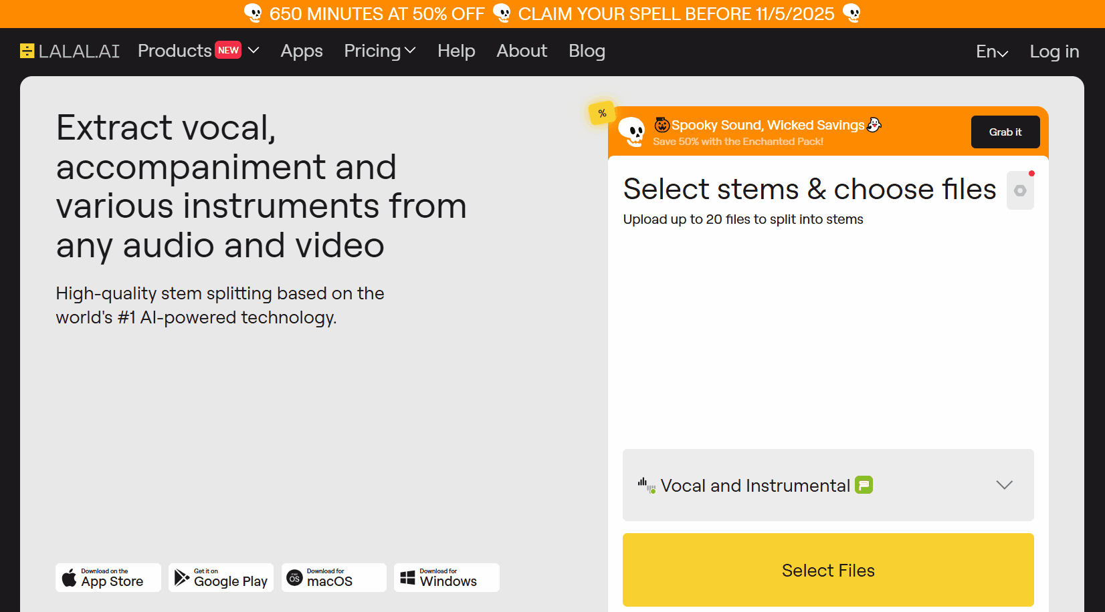Open settings gear icon beside heading
This screenshot has width=1105, height=612.
pos(1020,191)
